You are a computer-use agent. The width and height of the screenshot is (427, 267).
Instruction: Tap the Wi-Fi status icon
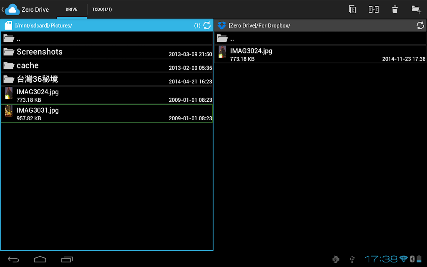pos(404,259)
